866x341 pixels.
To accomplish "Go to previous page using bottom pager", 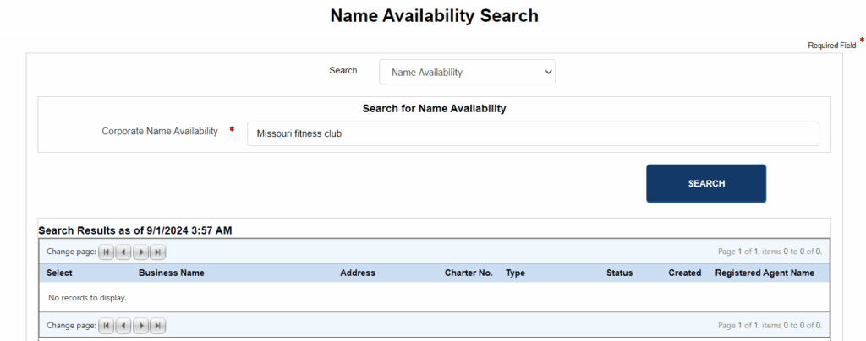I will 123,326.
